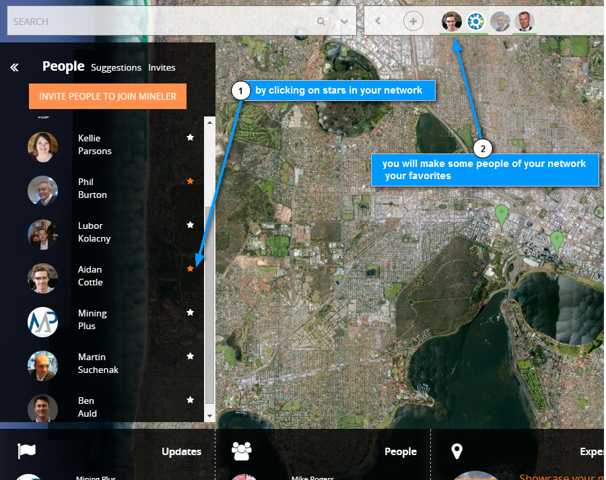Select the blue gear logo favorite avatar
This screenshot has width=606, height=480.
click(476, 22)
